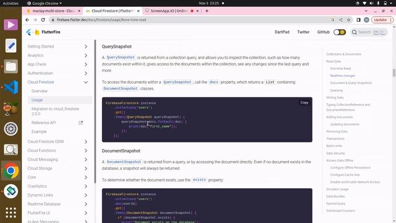This screenshot has width=396, height=223.
Task: Expand Getting Started section
Action: 86,46
